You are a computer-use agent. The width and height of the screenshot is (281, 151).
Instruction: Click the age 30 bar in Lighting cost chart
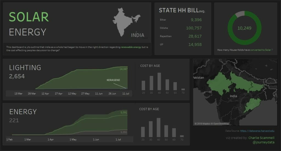pos(151,83)
